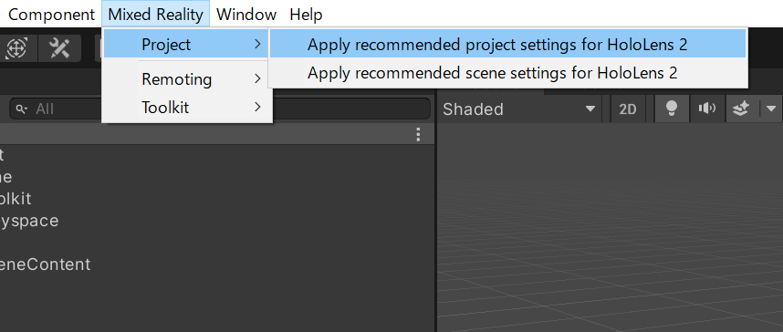Click the hierarchy search magnifier icon
Image resolution: width=783 pixels, height=332 pixels.
point(21,109)
